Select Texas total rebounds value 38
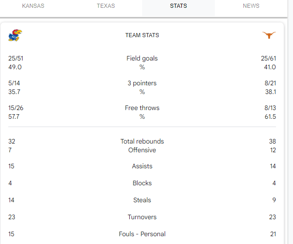The width and height of the screenshot is (293, 244). click(x=272, y=142)
